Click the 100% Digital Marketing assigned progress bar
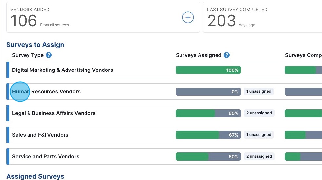The height and width of the screenshot is (180, 322). [208, 70]
